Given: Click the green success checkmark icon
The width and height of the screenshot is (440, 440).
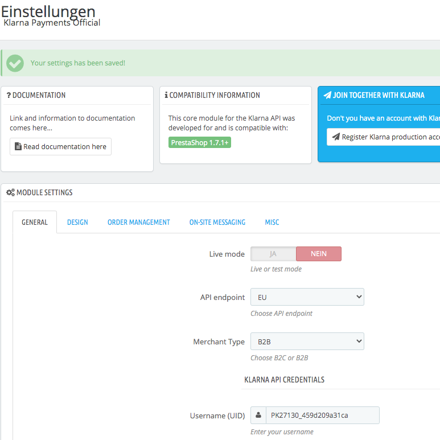Looking at the screenshot, I should pyautogui.click(x=15, y=63).
